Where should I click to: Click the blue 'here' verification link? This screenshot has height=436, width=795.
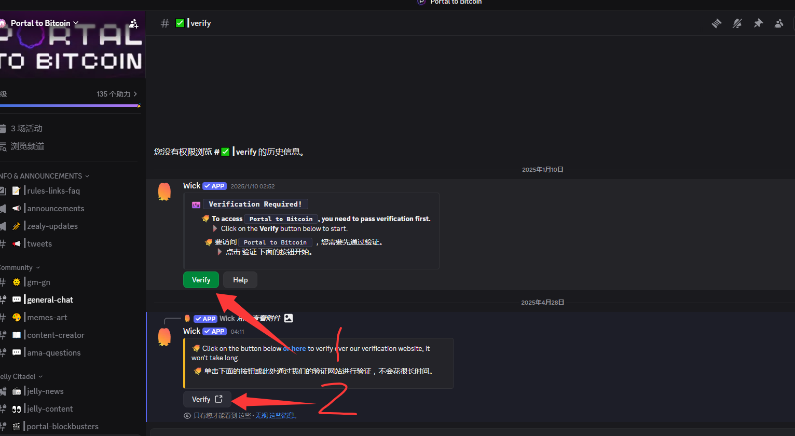tap(298, 348)
